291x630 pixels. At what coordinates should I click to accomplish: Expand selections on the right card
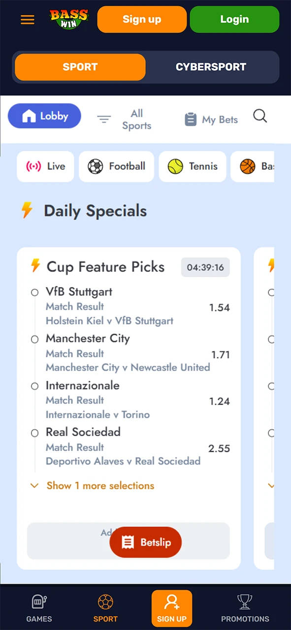271,486
